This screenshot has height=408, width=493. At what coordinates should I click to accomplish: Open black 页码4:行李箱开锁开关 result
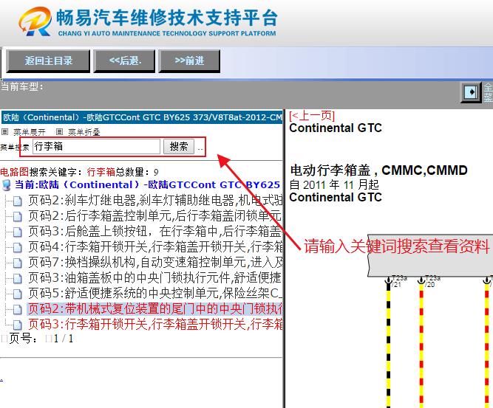point(155,246)
